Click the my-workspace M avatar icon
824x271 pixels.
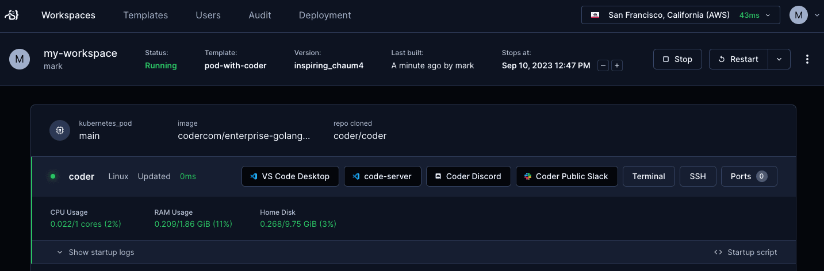(20, 59)
